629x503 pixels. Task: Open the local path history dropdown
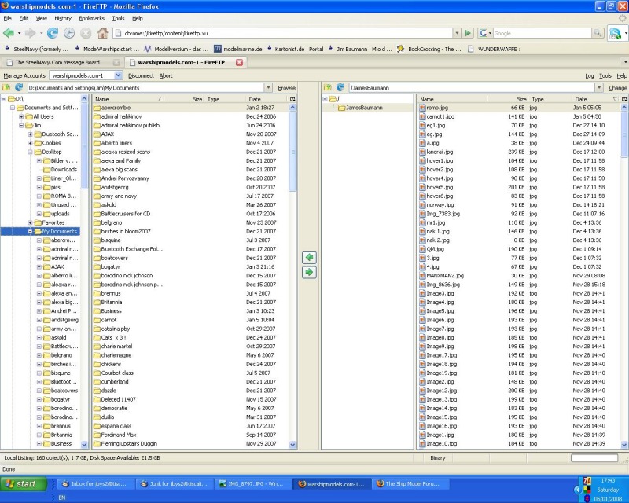click(x=269, y=88)
